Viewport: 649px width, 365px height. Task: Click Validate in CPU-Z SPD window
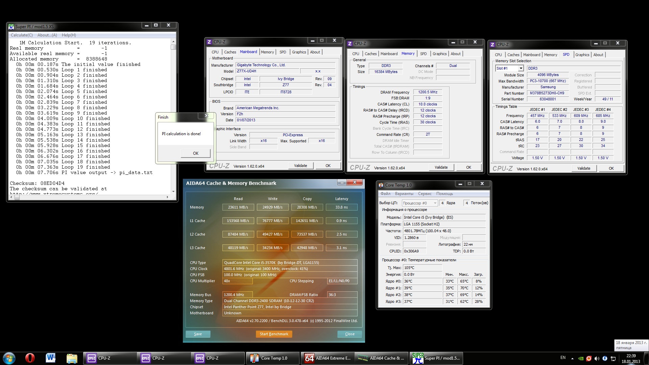click(x=584, y=168)
